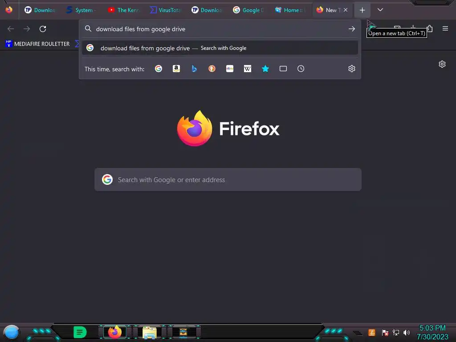The height and width of the screenshot is (342, 456).
Task: Open the chest icon app on taskbar
Action: click(x=183, y=332)
